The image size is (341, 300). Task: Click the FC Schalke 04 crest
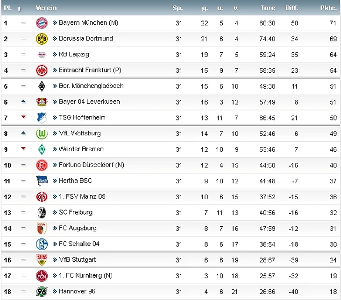pyautogui.click(x=42, y=244)
